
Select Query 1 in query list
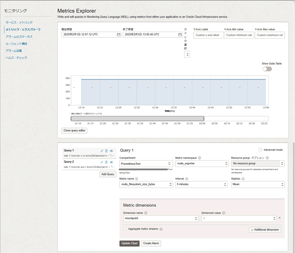[89, 153]
